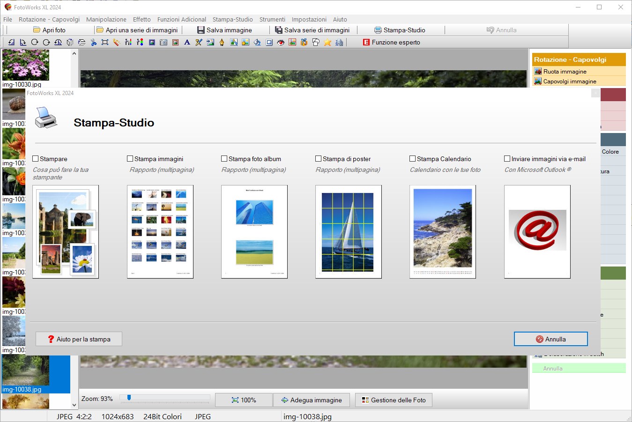Click Salva serie di immagini button

pos(312,30)
